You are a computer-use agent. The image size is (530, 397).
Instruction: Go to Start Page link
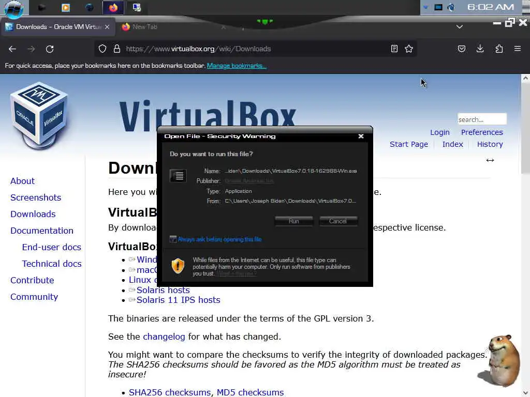[x=409, y=144]
